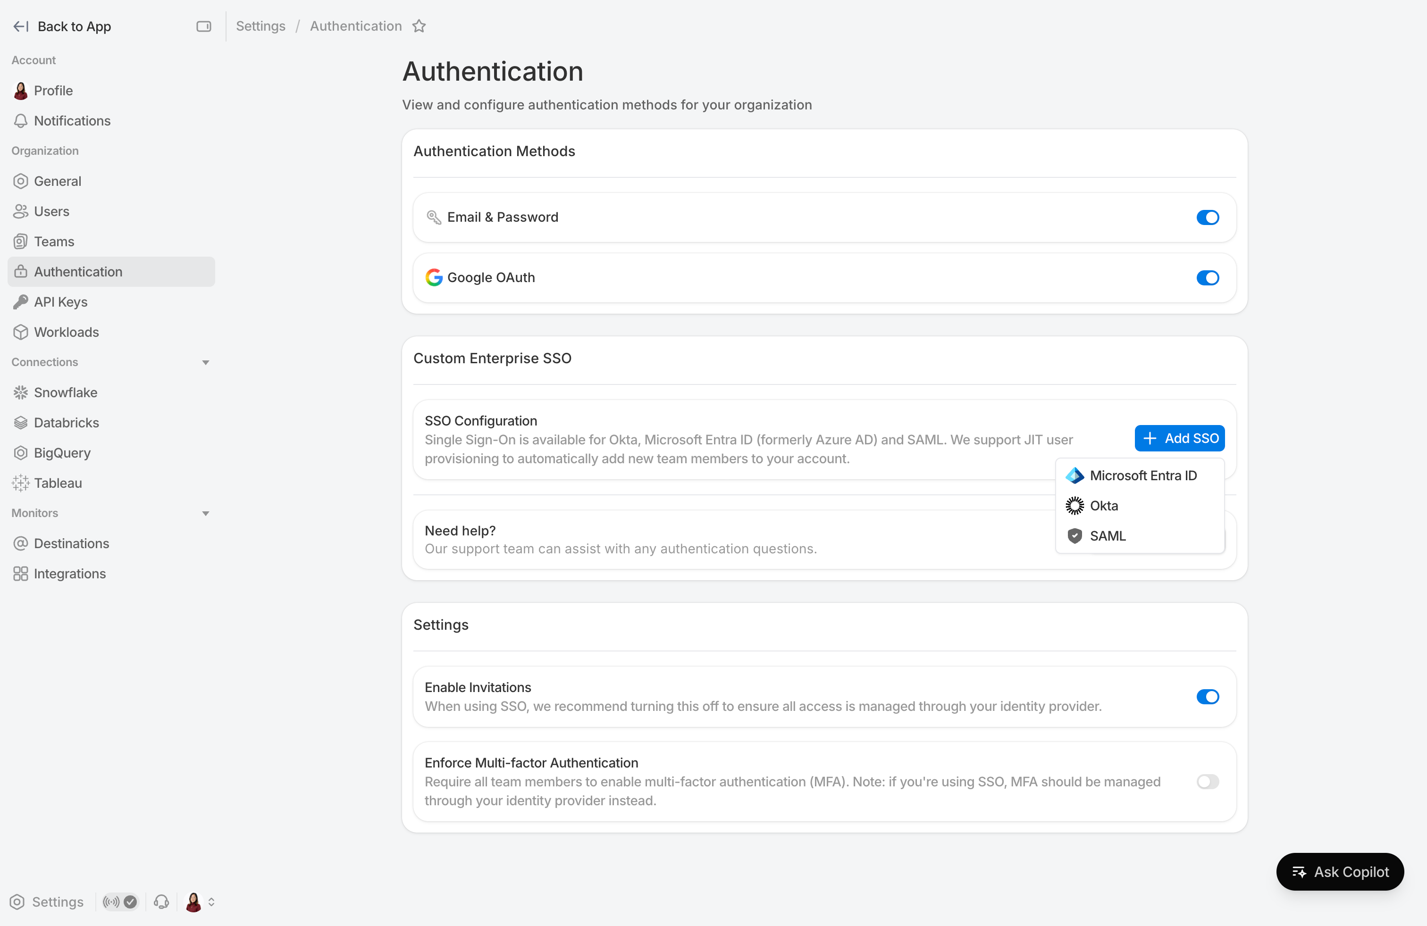
Task: Enable the Enforce Multi-factor Authentication toggle
Action: pos(1208,782)
